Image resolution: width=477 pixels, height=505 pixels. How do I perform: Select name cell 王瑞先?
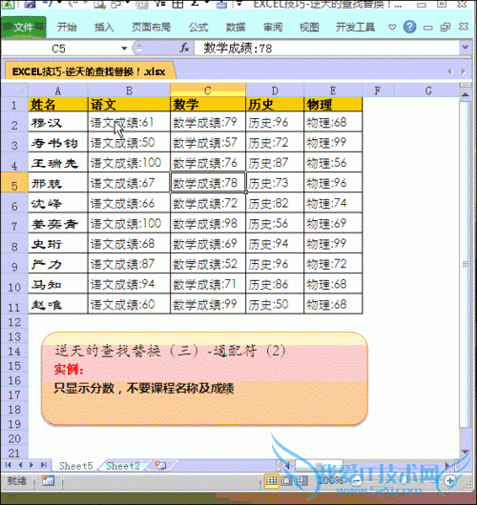[x=58, y=163]
